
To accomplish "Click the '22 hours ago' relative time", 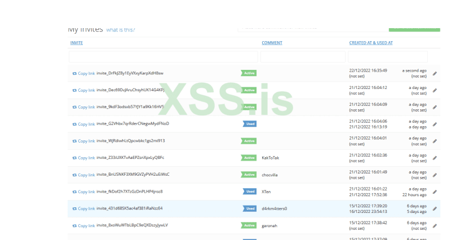I will coord(414,194).
